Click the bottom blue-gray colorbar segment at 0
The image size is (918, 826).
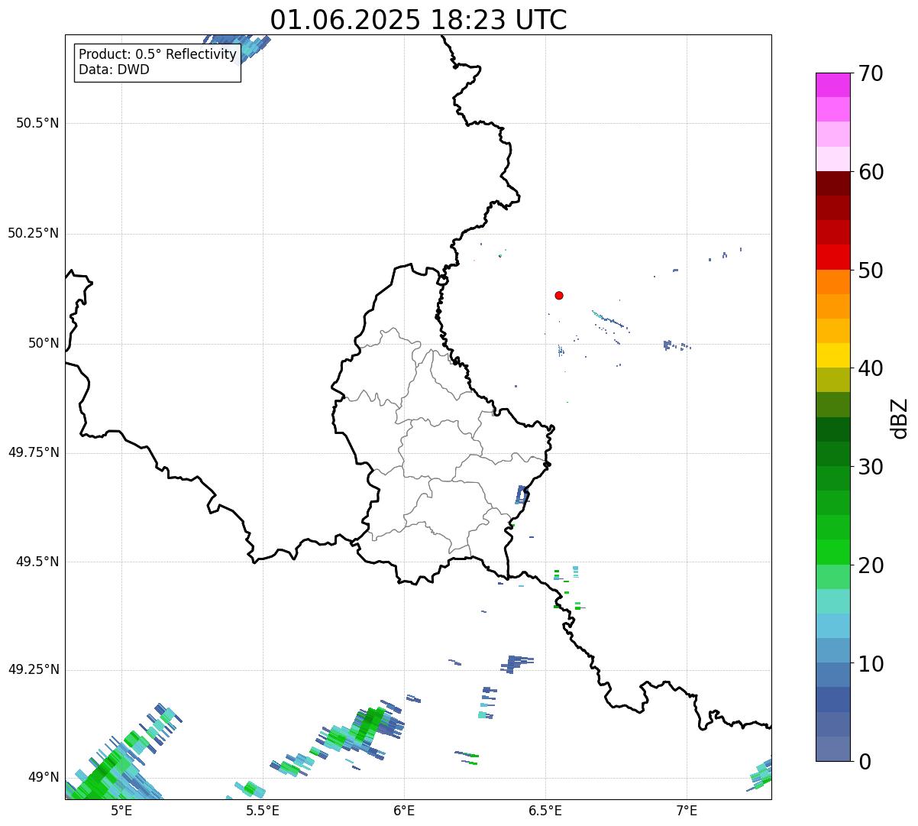[x=833, y=749]
